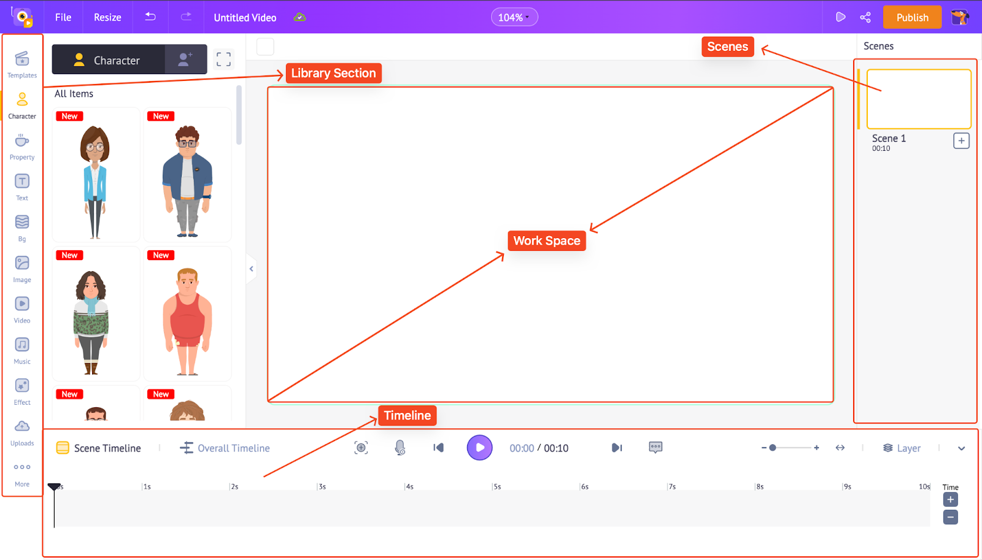
Task: Switch to Overall Timeline view
Action: pos(225,448)
